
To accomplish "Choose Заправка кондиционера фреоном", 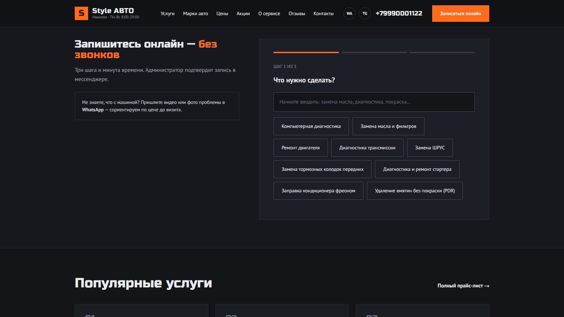I will tap(318, 191).
